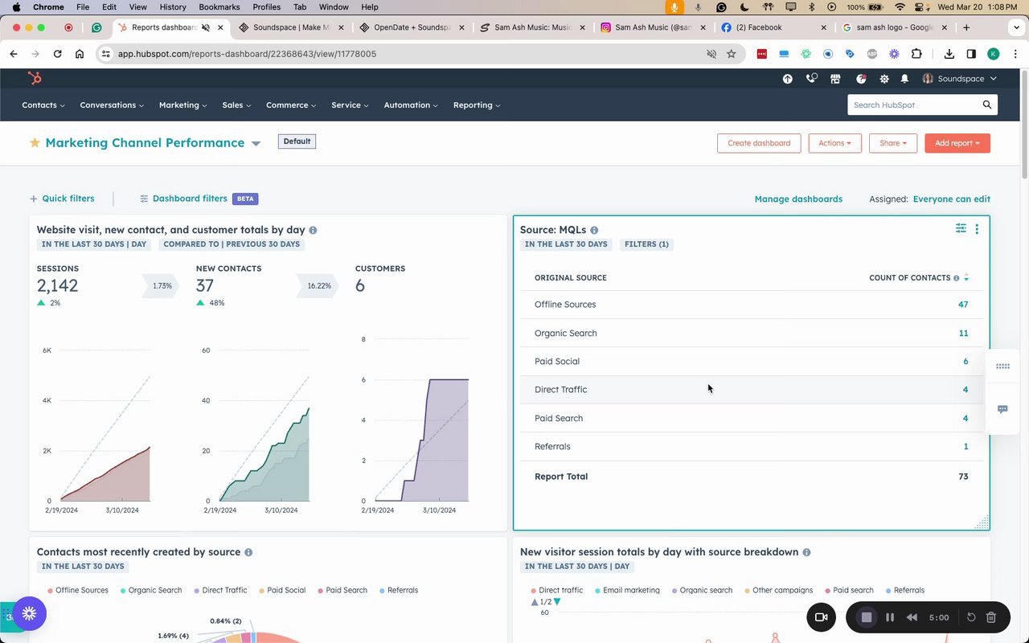
Task: Expand the Add report dropdown
Action: tap(957, 143)
